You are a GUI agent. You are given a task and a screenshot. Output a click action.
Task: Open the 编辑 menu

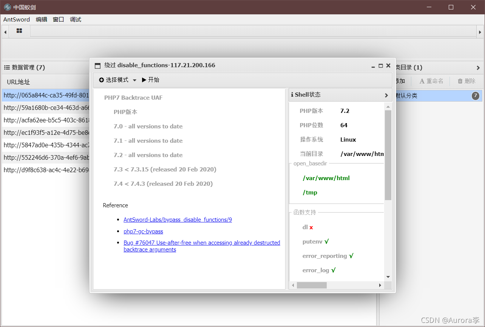[x=42, y=19]
